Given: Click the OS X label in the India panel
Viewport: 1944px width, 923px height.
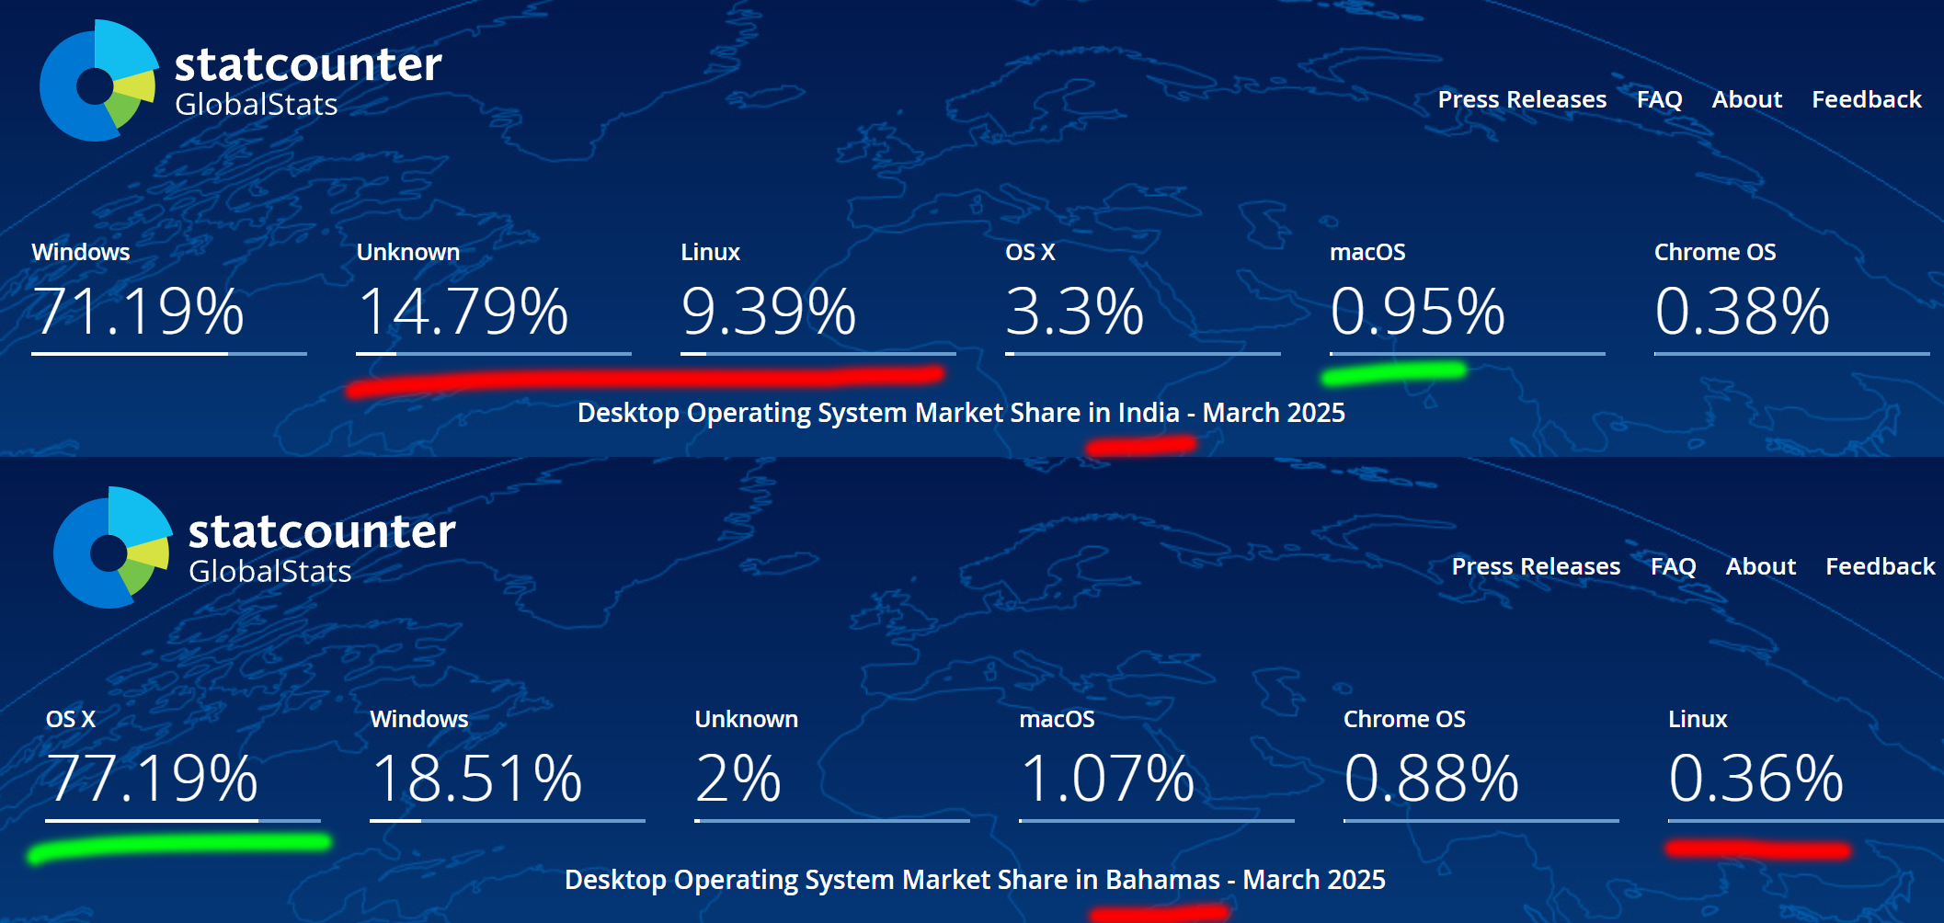Looking at the screenshot, I should pos(1030,252).
